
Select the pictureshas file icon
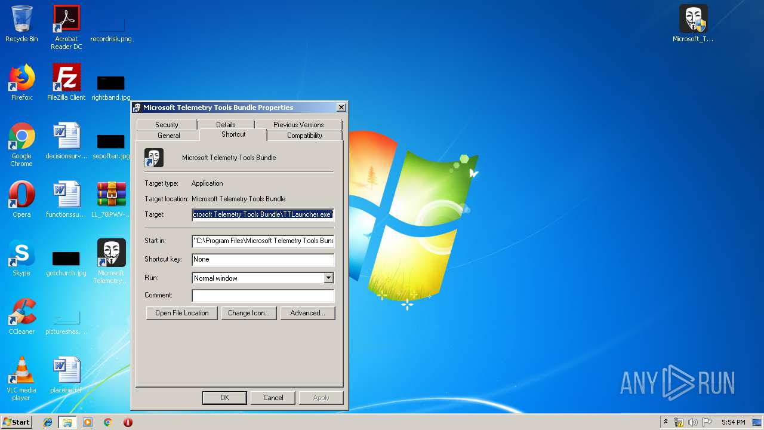(x=66, y=321)
